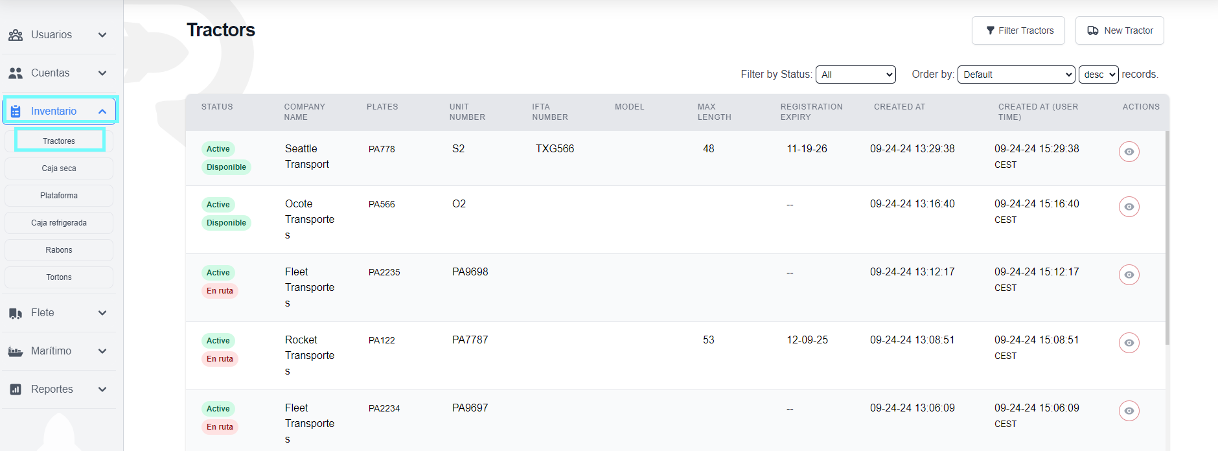The height and width of the screenshot is (451, 1218).
Task: Click the truck icon in New Tractor
Action: pos(1093,30)
